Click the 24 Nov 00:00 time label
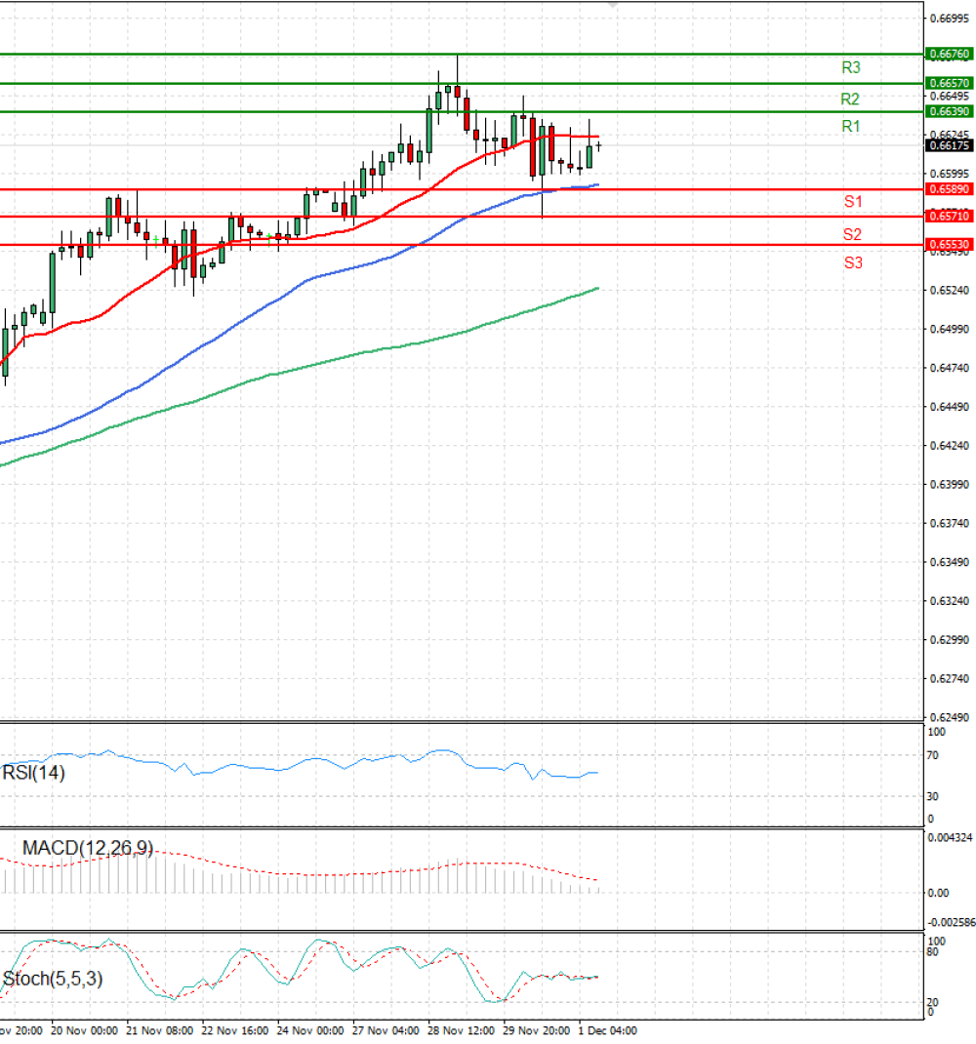The width and height of the screenshot is (976, 1044). (x=310, y=1030)
